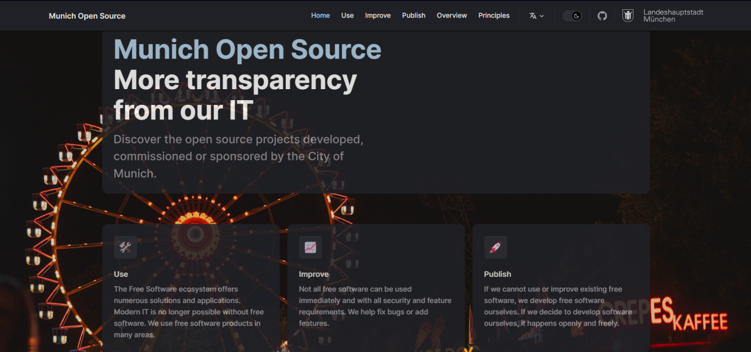Click the 'Not all free software' description

point(375,306)
